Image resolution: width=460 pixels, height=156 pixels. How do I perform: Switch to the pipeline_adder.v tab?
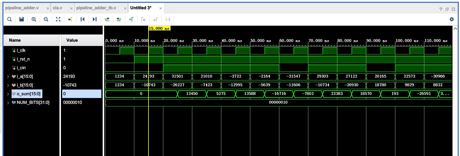coord(22,8)
